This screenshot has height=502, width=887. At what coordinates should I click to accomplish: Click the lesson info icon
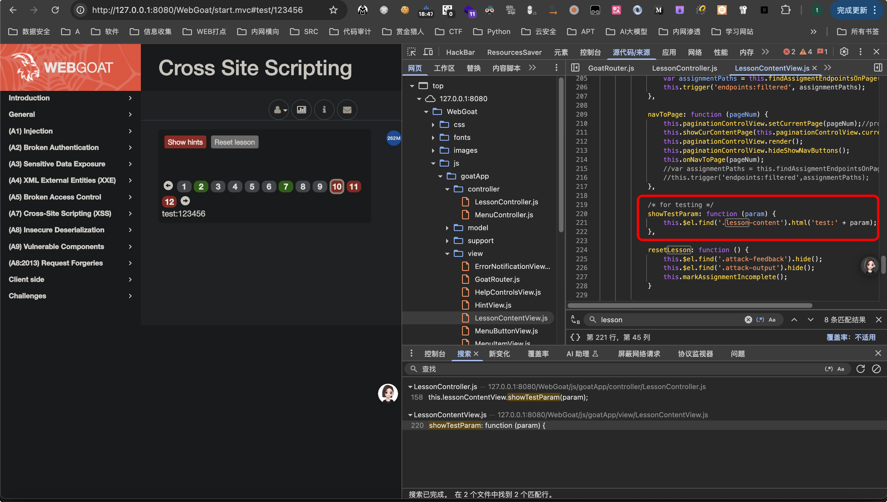click(x=324, y=110)
